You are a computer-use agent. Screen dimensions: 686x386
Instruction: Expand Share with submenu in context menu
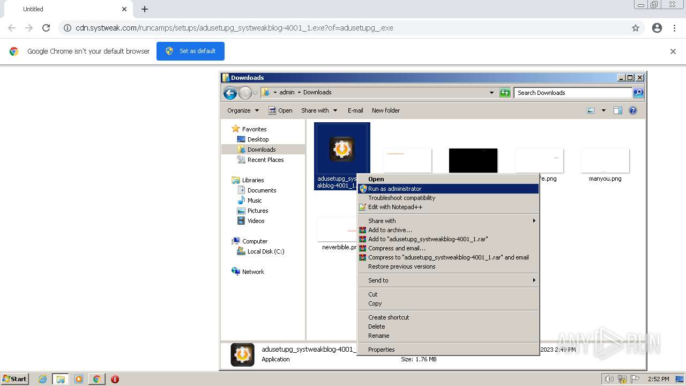448,221
